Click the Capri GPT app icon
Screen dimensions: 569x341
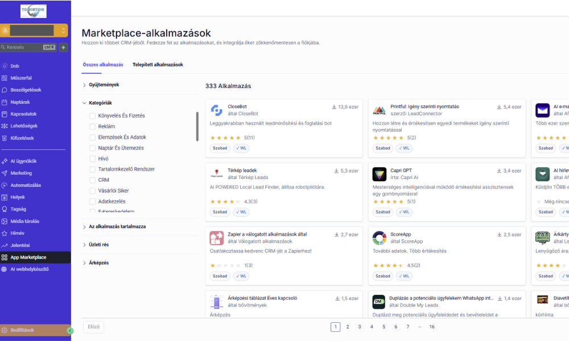tap(379, 174)
